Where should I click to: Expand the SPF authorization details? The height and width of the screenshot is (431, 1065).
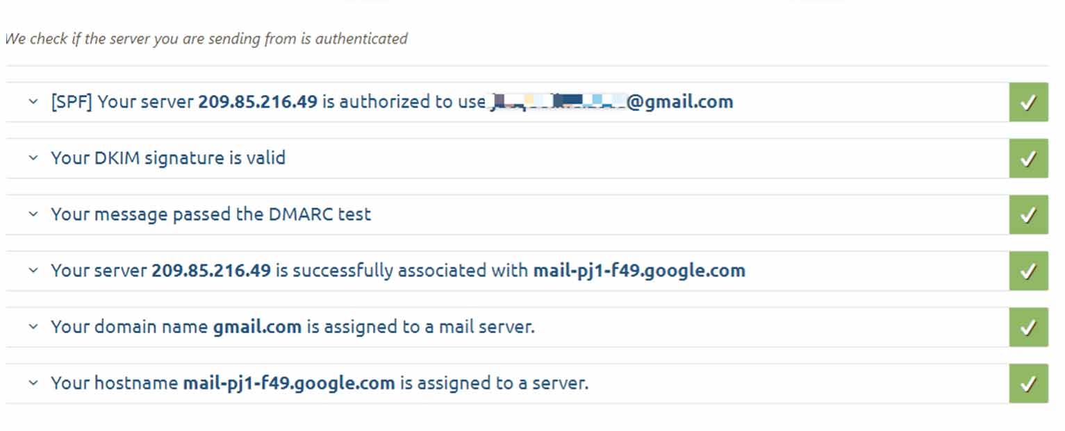[x=33, y=102]
